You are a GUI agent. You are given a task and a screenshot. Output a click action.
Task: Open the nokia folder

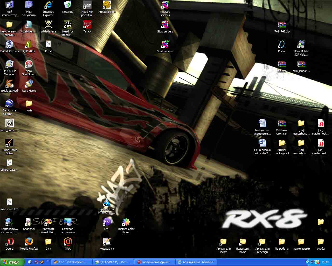pos(29,106)
